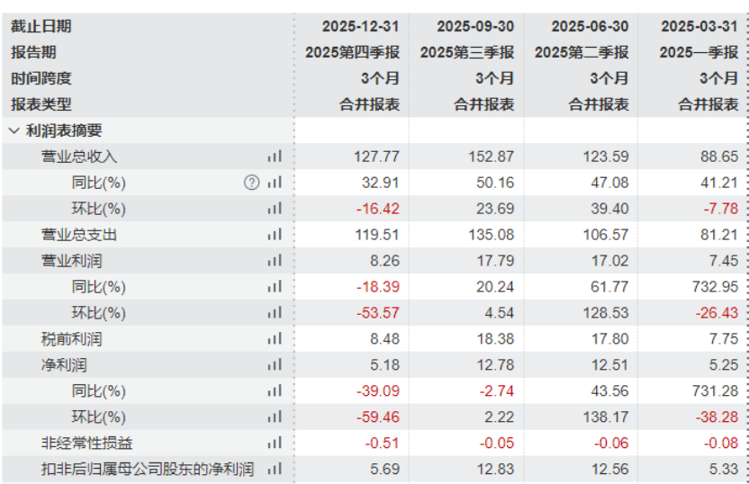Click the chart icon next to 营业利润
Image resolution: width=749 pixels, height=484 pixels.
pos(275,261)
